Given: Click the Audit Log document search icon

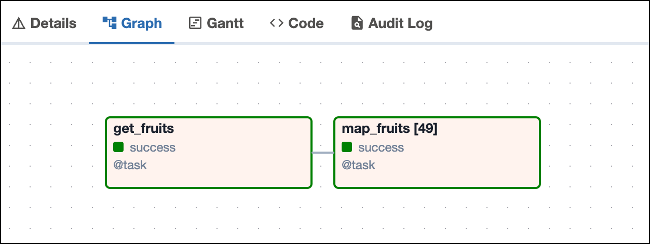Looking at the screenshot, I should 357,23.
